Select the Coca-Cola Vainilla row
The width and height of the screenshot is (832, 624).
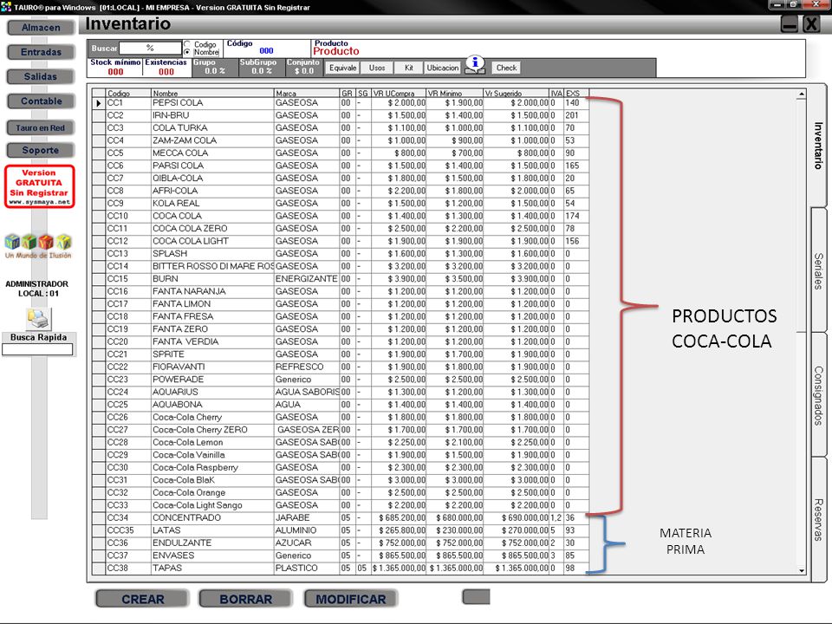coord(340,455)
